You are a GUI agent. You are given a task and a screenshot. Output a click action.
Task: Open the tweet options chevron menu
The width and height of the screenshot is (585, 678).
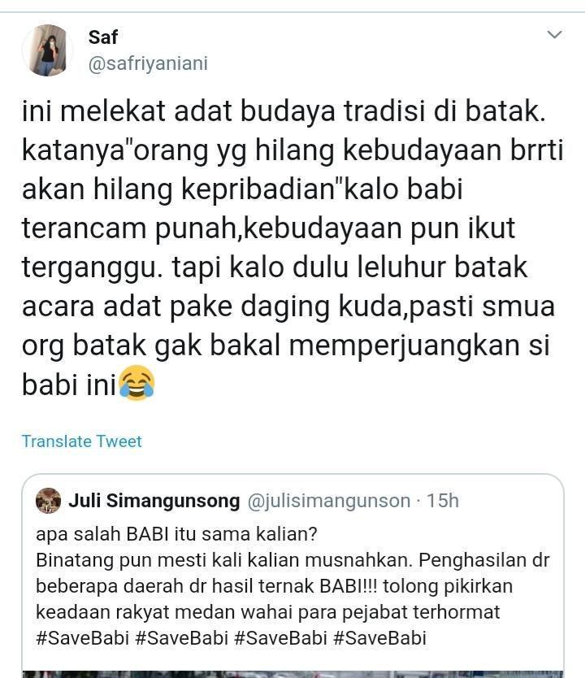click(554, 34)
